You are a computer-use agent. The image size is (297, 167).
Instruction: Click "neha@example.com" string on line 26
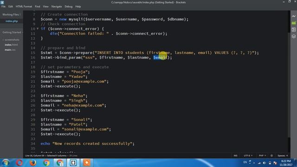(x=83, y=105)
